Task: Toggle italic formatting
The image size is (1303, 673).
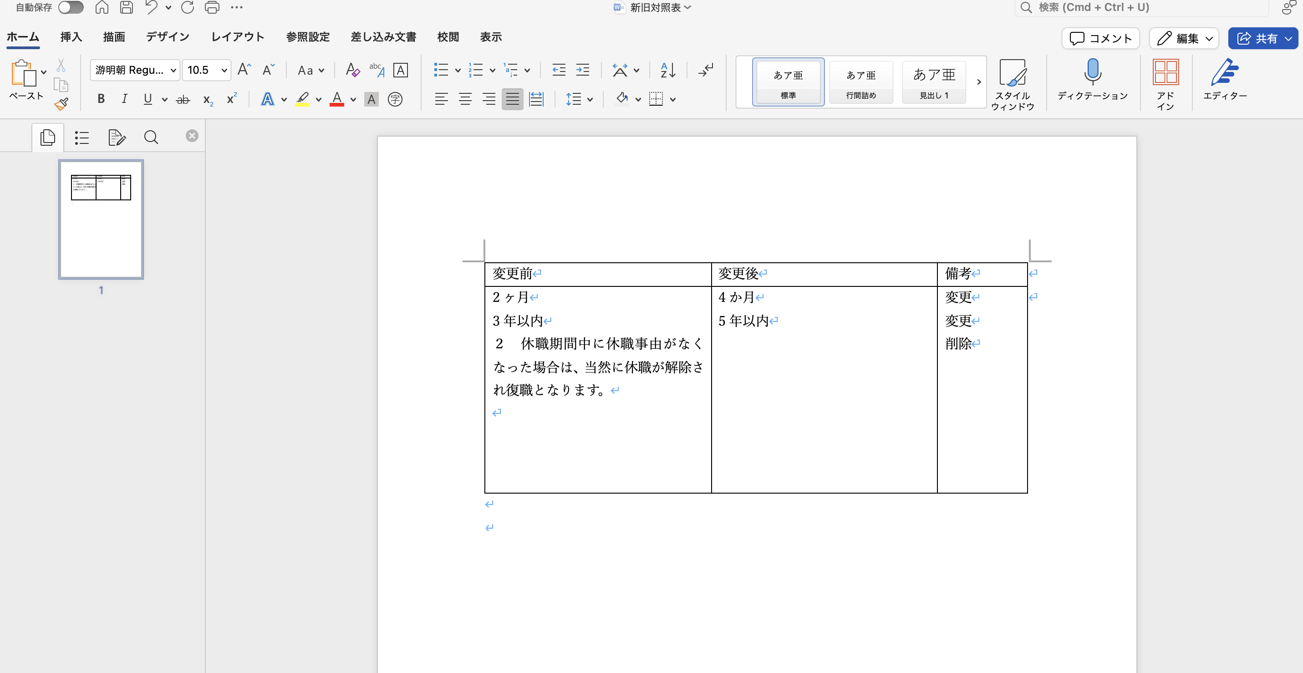Action: [x=124, y=99]
